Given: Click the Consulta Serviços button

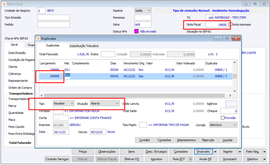Looking at the screenshot, I should 57,159.
